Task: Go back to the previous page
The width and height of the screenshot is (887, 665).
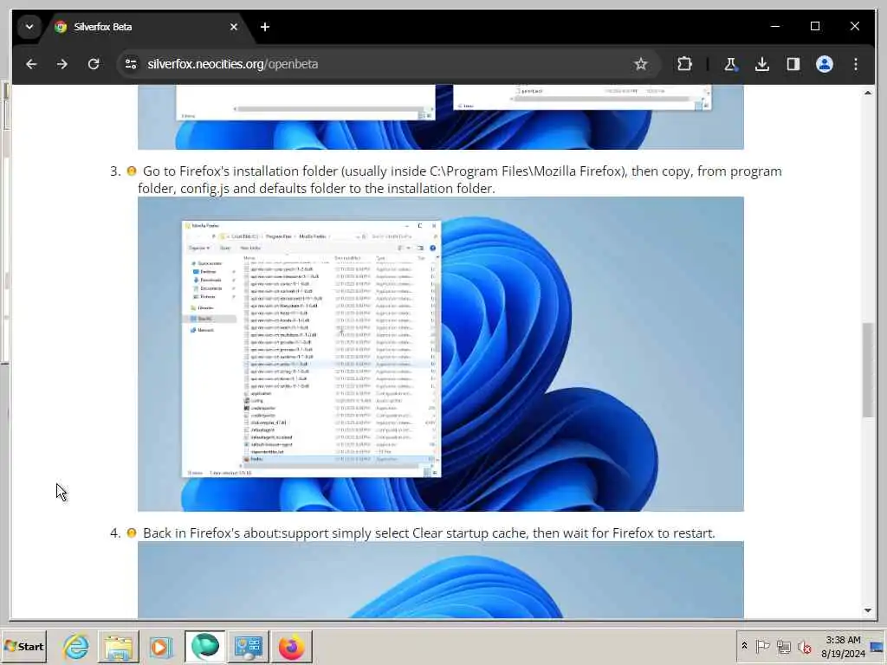Action: pyautogui.click(x=31, y=64)
